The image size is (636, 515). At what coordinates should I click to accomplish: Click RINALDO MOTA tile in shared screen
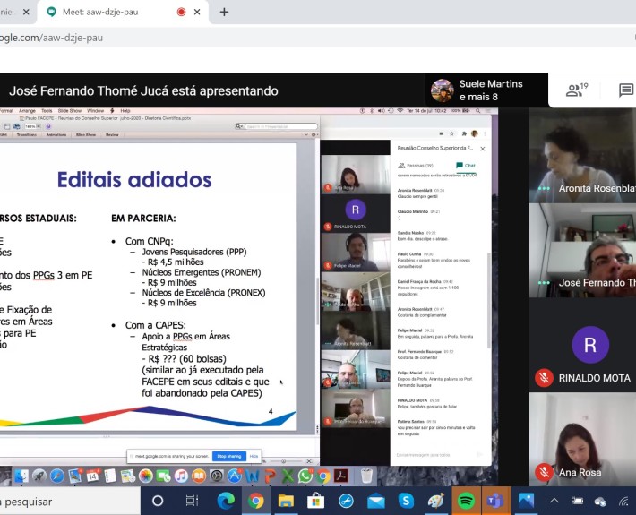click(356, 213)
